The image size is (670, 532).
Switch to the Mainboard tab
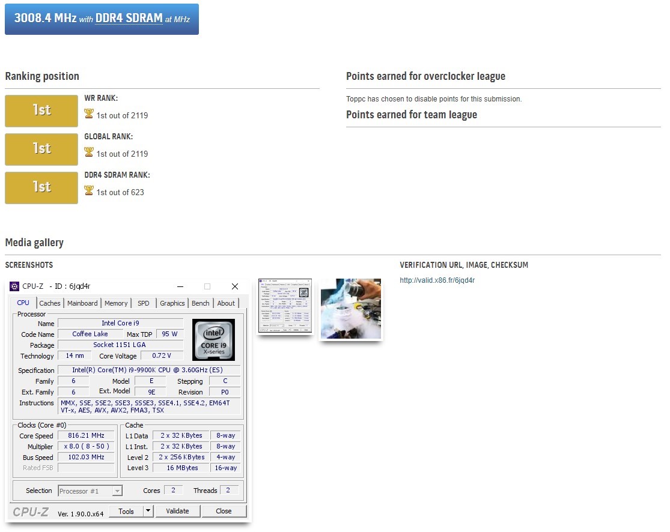tap(82, 303)
